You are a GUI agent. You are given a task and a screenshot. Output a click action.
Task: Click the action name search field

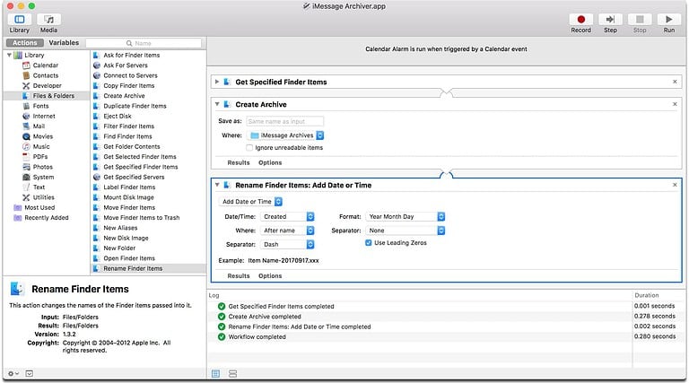144,43
